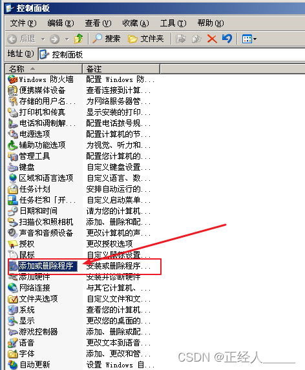Click the Move To toolbar icon
The image size is (305, 370).
(180, 39)
